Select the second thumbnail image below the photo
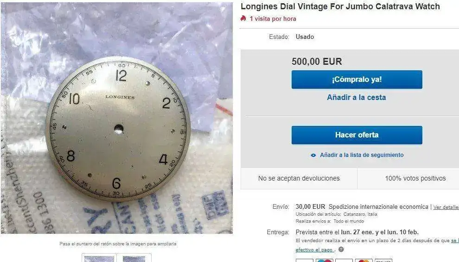Screen dimensions: 459x262 pos(134,258)
